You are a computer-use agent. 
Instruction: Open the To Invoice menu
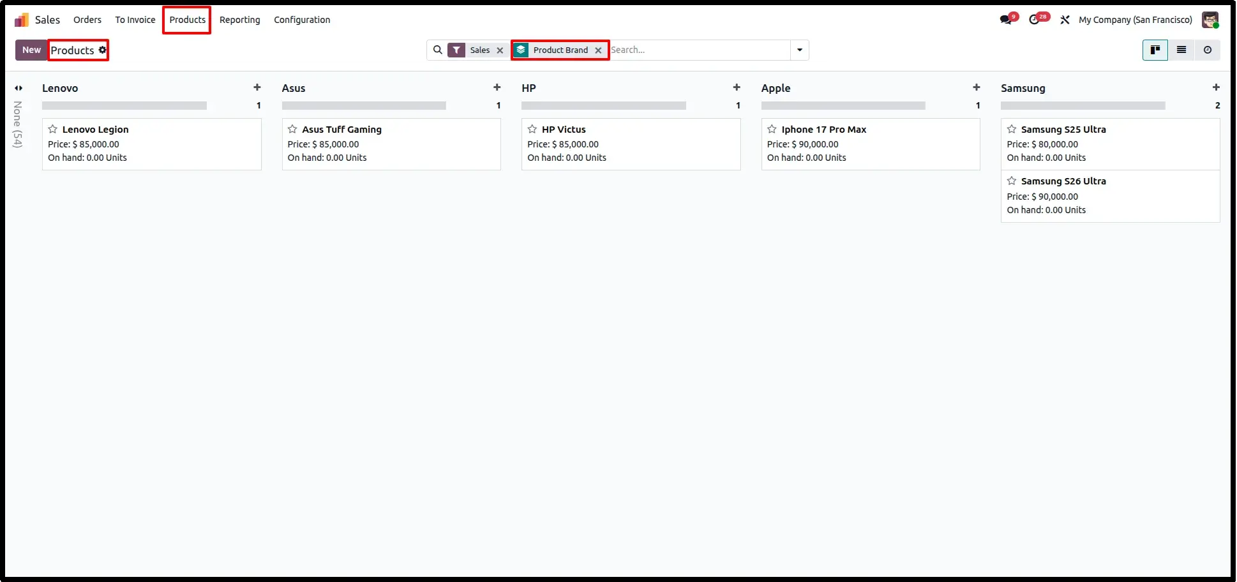[135, 20]
